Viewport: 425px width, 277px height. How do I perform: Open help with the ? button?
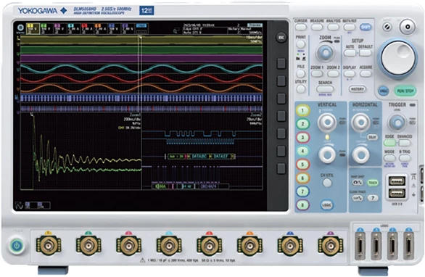pos(373,198)
